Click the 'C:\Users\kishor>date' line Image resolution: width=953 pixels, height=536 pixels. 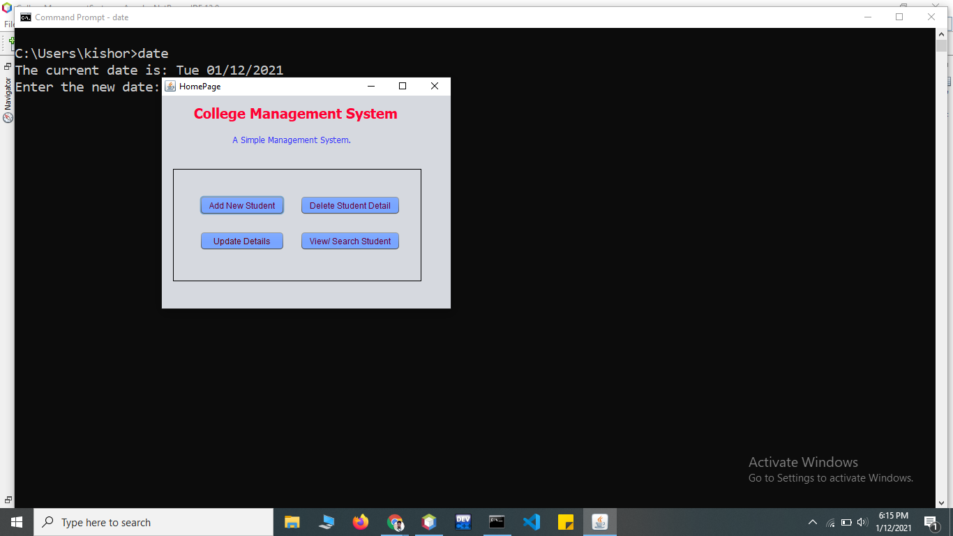pyautogui.click(x=92, y=54)
